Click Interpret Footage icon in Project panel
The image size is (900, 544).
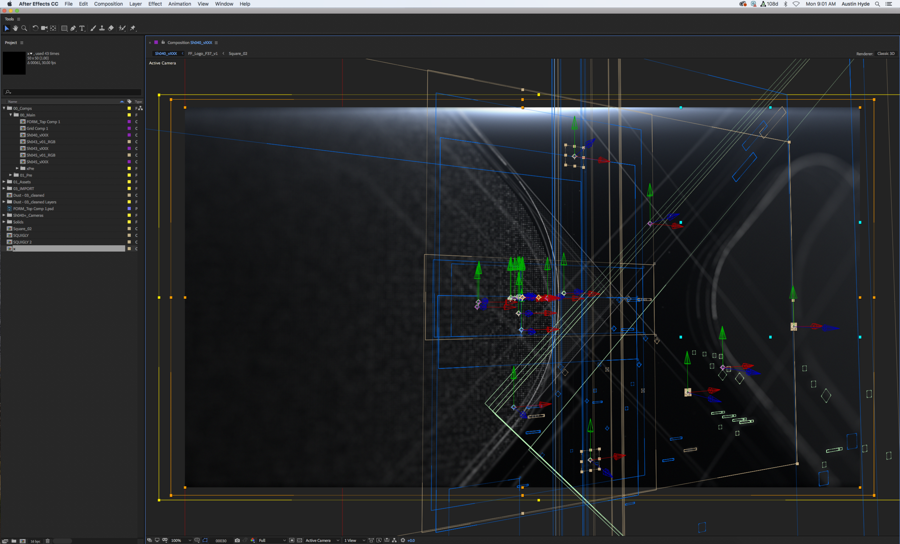coord(5,541)
